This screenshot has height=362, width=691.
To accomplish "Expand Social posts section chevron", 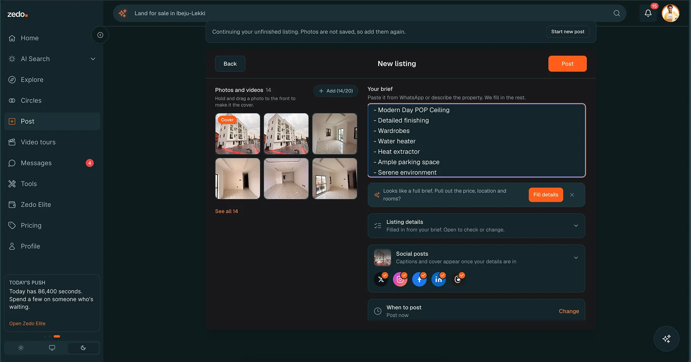I will [576, 257].
